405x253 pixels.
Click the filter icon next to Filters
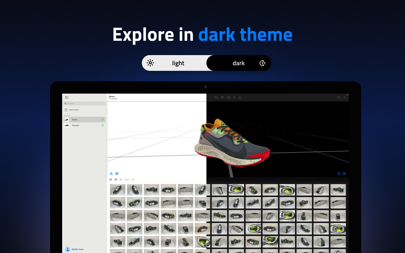(133, 179)
